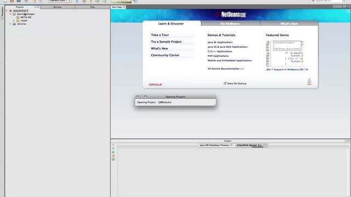Viewport: 351px width, 197px height.
Task: Select the Source Packages folder
Action: tap(26, 14)
